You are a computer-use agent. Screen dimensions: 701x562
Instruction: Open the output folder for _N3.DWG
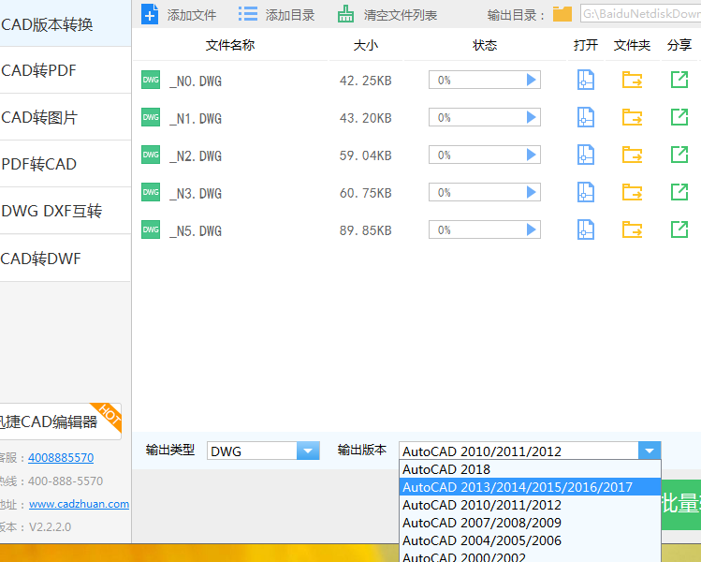(x=632, y=192)
